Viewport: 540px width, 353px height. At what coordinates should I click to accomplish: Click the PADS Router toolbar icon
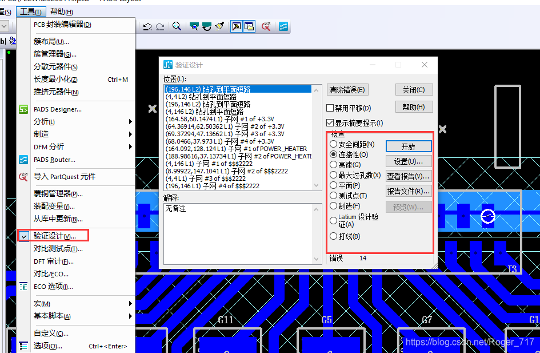coord(283,26)
